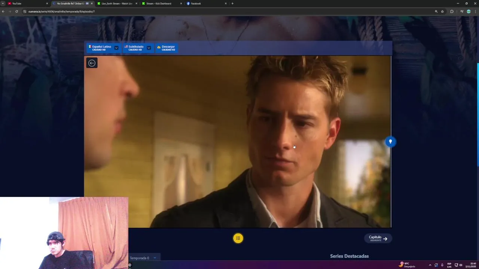This screenshot has height=269, width=479.
Task: Close the YouTube tab
Action: pyautogui.click(x=47, y=3)
